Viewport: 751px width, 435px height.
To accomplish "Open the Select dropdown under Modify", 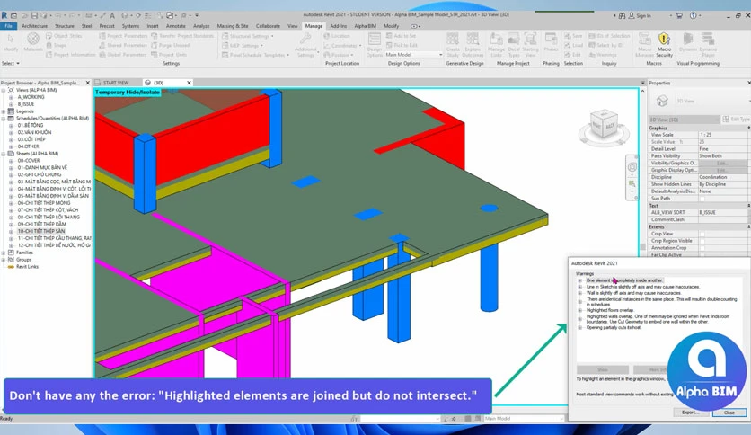I will [x=11, y=63].
